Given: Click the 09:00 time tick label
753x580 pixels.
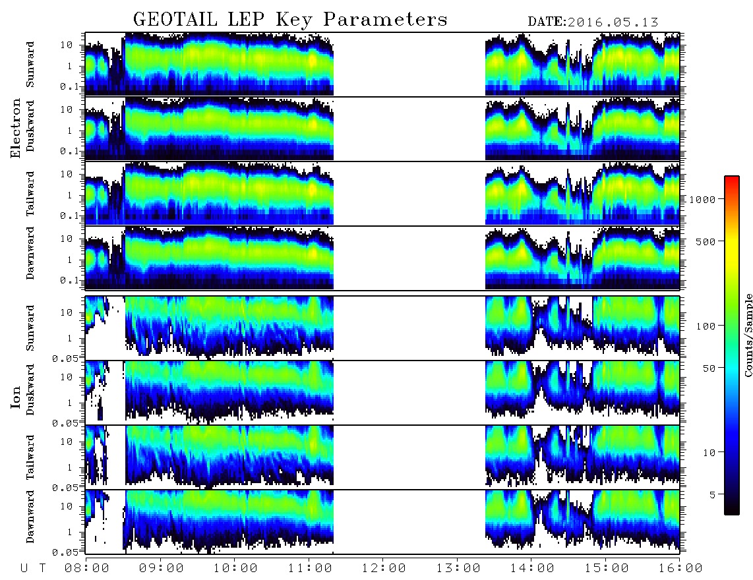Looking at the screenshot, I should pyautogui.click(x=162, y=569).
